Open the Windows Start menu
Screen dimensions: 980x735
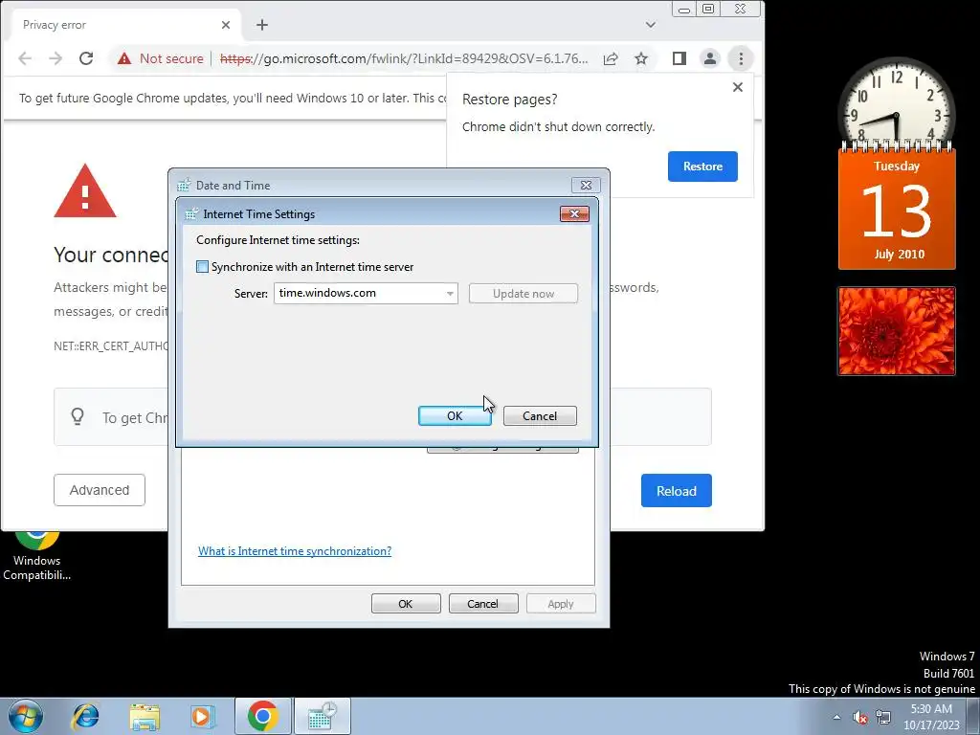pos(26,716)
